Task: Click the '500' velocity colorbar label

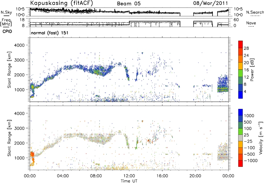Action: (248, 122)
